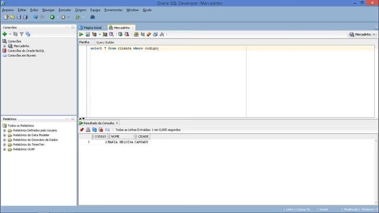Click the delete row icon in result toolbar
This screenshot has height=213, width=379.
(x=101, y=130)
